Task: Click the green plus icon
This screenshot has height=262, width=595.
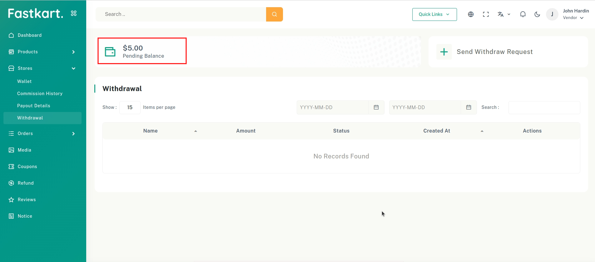Action: 444,52
